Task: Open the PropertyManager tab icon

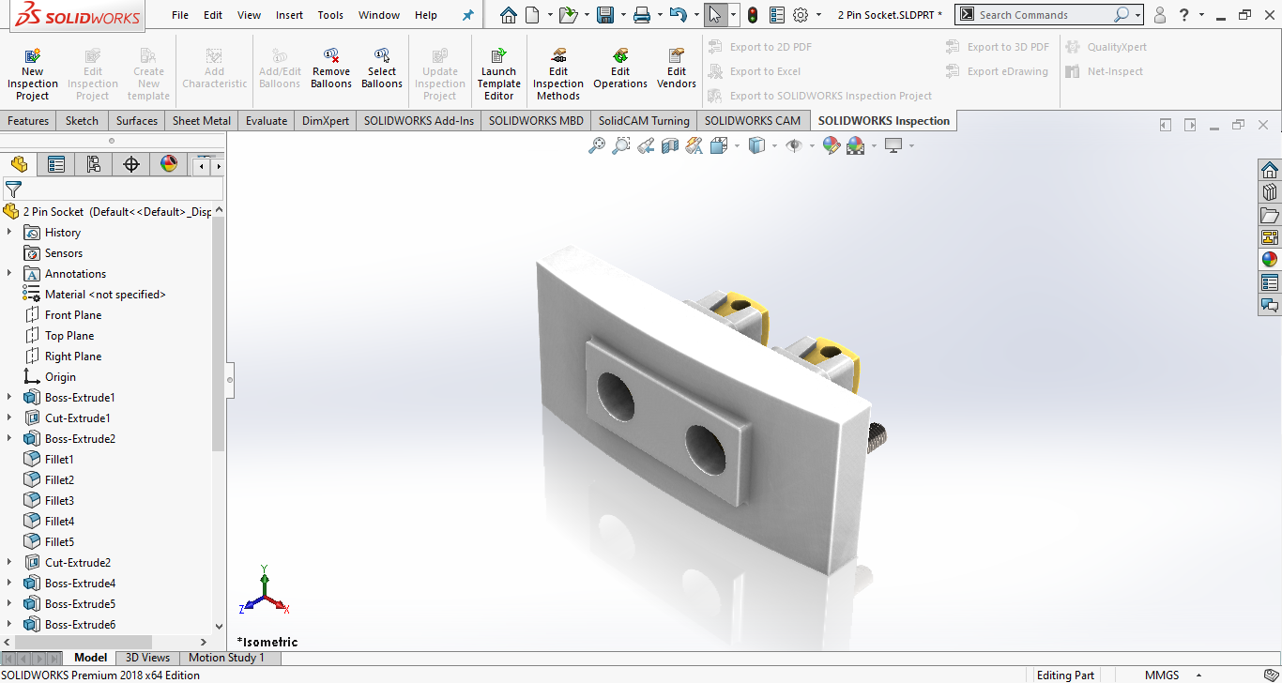Action: tap(56, 165)
